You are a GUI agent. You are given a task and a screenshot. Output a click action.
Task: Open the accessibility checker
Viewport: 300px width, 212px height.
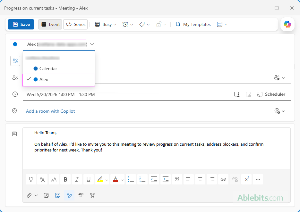click(x=92, y=195)
